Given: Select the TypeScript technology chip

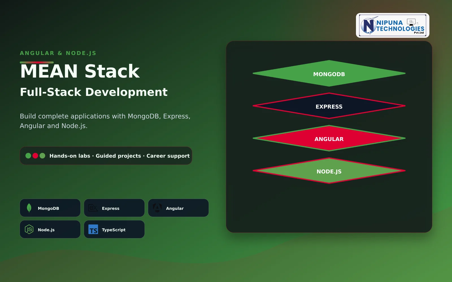Looking at the screenshot, I should (x=114, y=229).
